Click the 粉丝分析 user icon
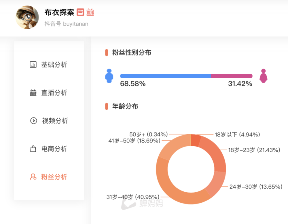Screen dimensions: 288x224 tap(33, 177)
